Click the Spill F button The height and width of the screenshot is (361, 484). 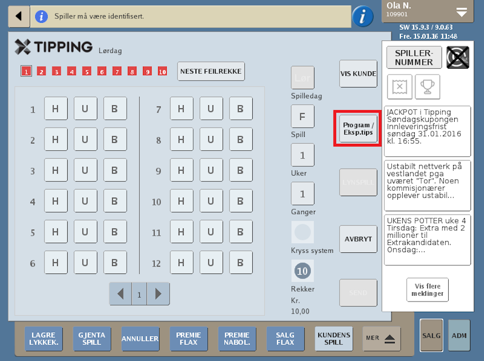tap(303, 116)
